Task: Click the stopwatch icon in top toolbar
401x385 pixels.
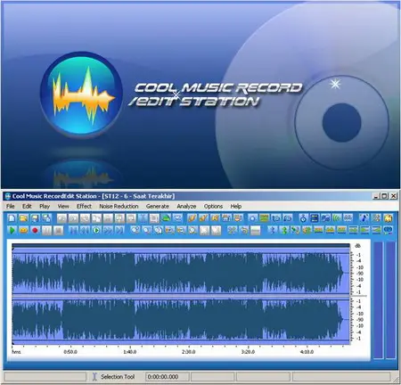Action: pos(303,218)
